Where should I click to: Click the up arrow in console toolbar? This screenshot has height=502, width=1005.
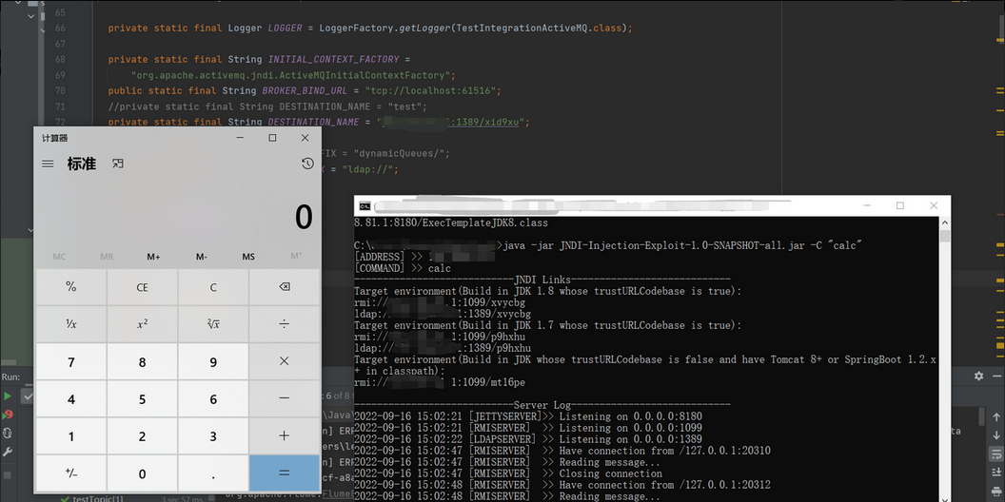[x=995, y=417]
